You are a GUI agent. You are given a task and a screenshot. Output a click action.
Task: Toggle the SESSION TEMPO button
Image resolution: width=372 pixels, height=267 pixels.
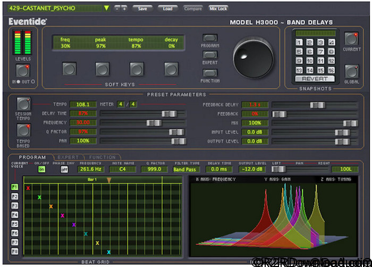(23, 104)
